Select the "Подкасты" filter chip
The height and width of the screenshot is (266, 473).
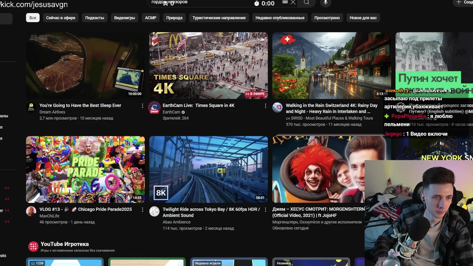(x=95, y=18)
